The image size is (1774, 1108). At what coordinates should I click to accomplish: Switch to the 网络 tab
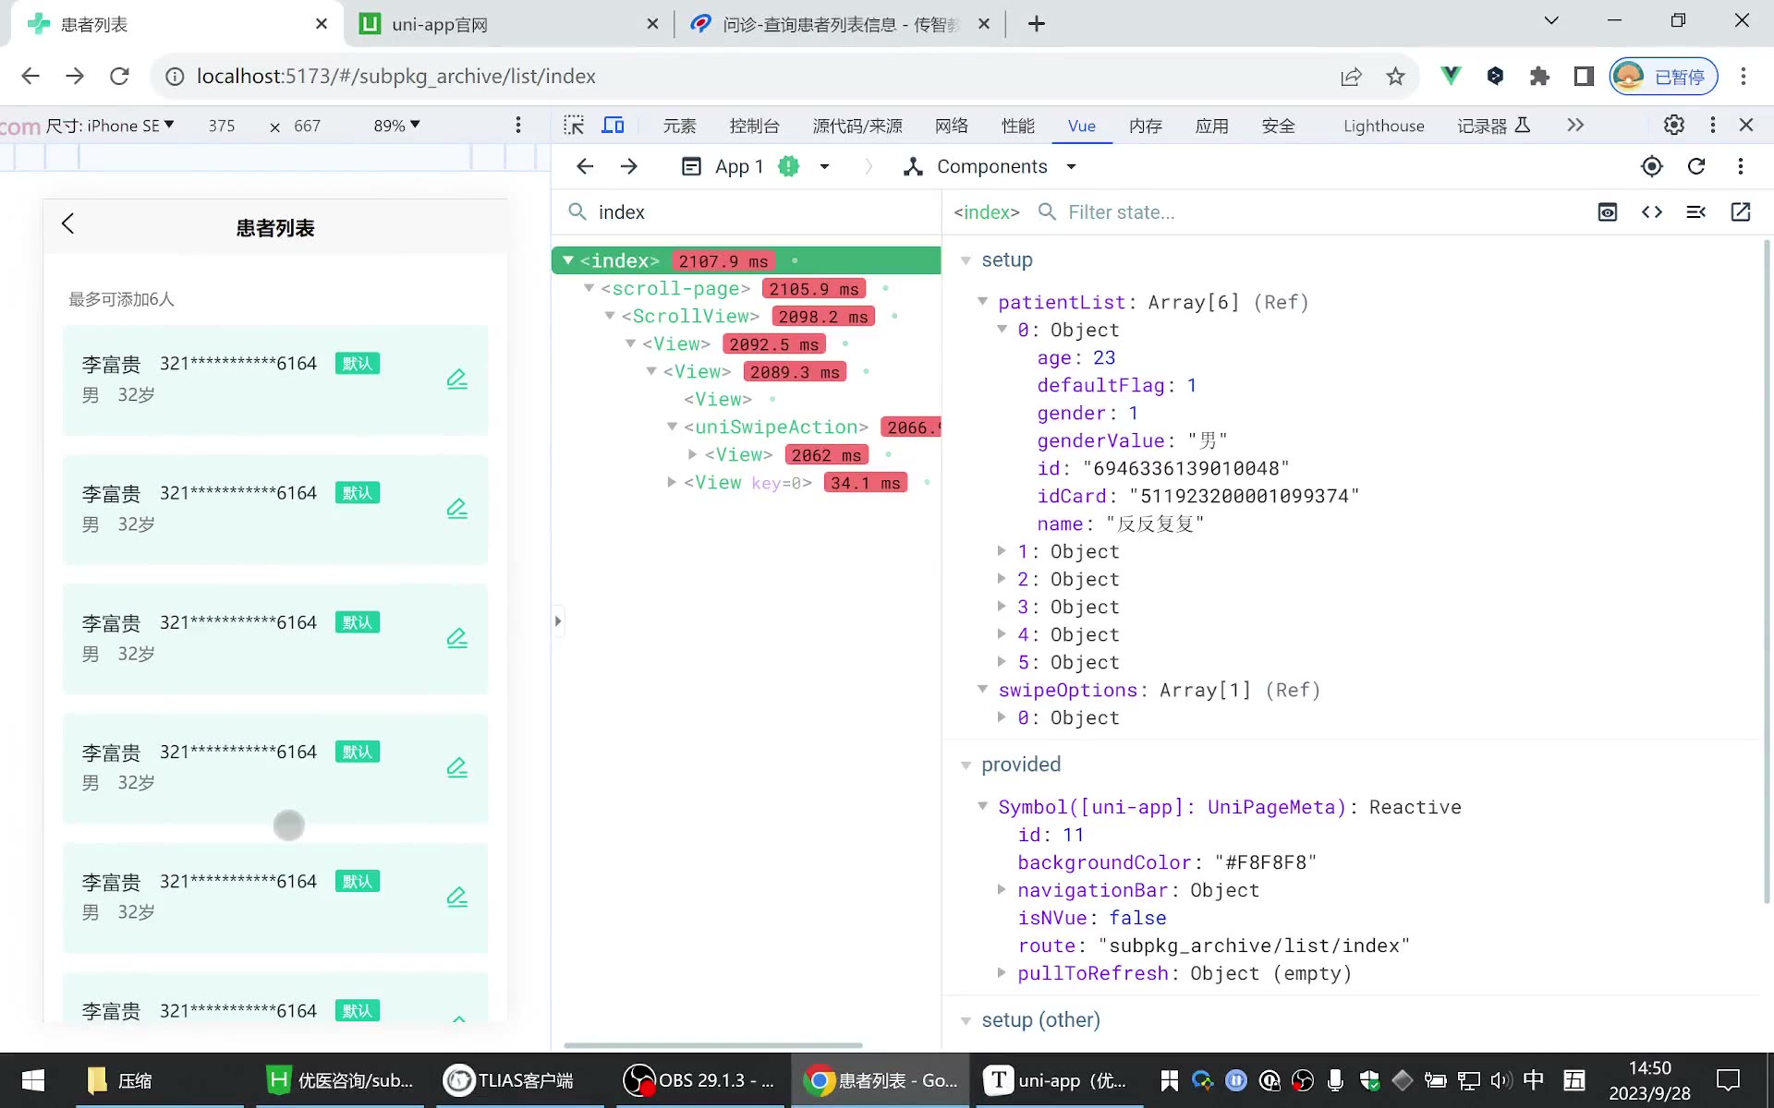(952, 126)
